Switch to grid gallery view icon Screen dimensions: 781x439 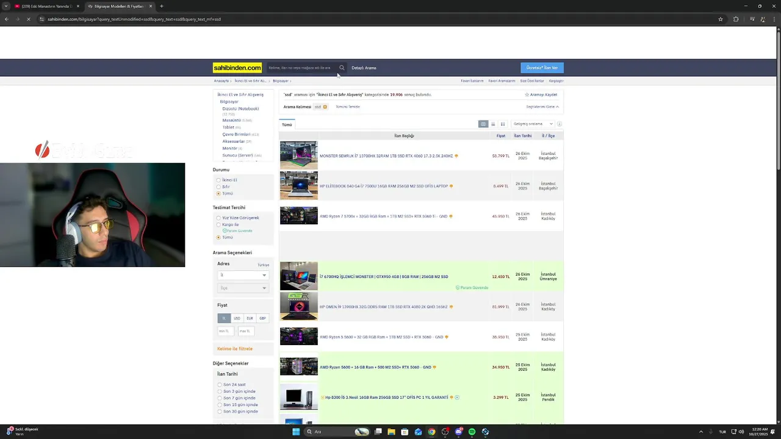click(503, 124)
